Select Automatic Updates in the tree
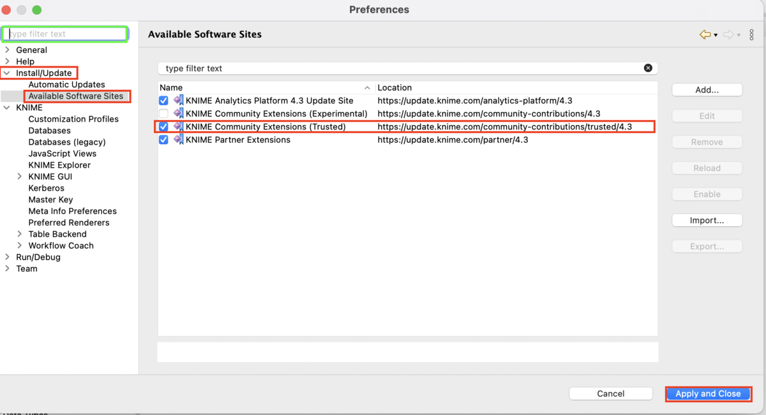 [x=66, y=84]
